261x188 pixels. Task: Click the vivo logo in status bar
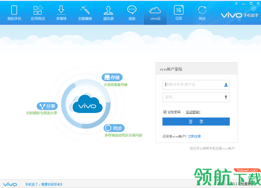(10, 184)
